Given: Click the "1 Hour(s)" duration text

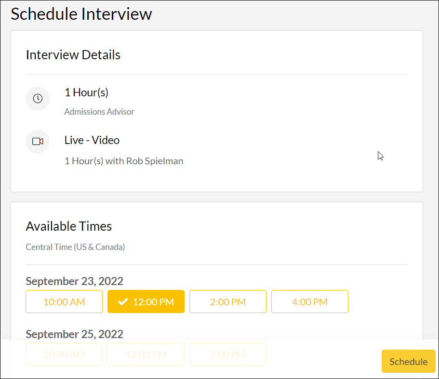Looking at the screenshot, I should pyautogui.click(x=86, y=92).
